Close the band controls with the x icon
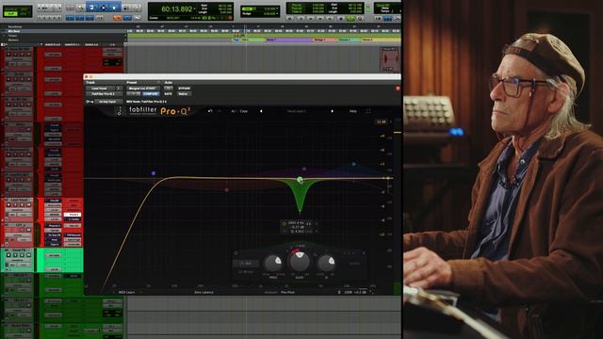Image resolution: width=603 pixels, height=339 pixels. point(364,253)
